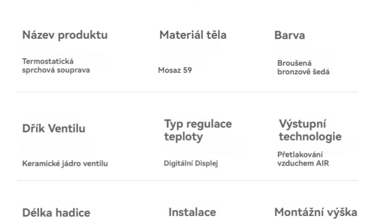Select the 'Termostatická sprchová souprava' text
382x220 pixels.
click(56, 66)
